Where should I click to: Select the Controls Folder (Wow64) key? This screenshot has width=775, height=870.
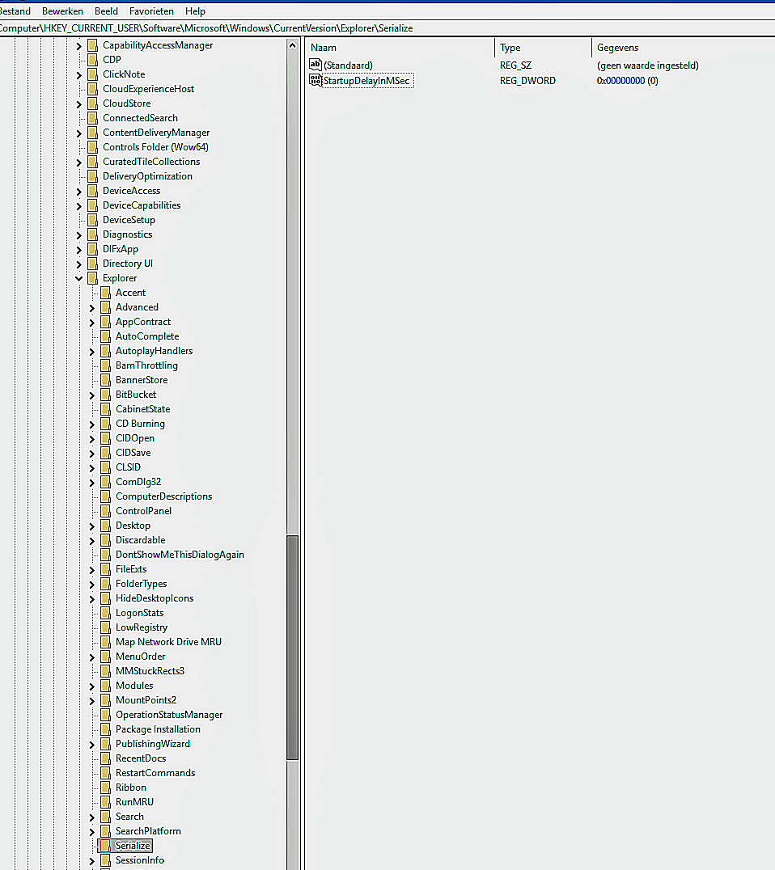(x=155, y=147)
